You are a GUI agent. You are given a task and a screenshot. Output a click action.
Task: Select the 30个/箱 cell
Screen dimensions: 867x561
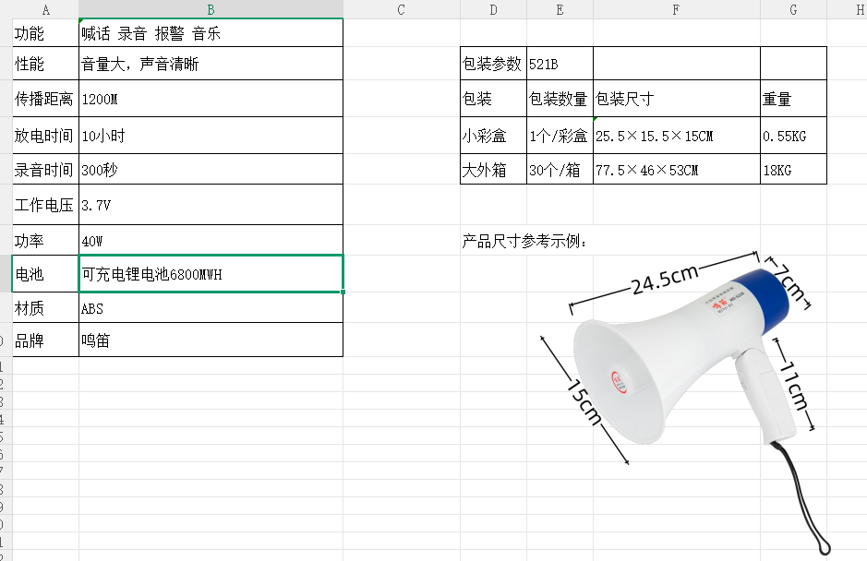click(x=560, y=169)
